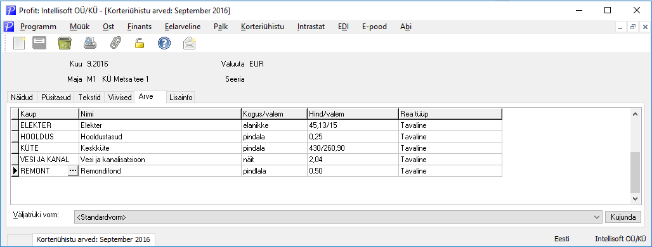Open the Ost menu
The width and height of the screenshot is (652, 247).
(108, 27)
